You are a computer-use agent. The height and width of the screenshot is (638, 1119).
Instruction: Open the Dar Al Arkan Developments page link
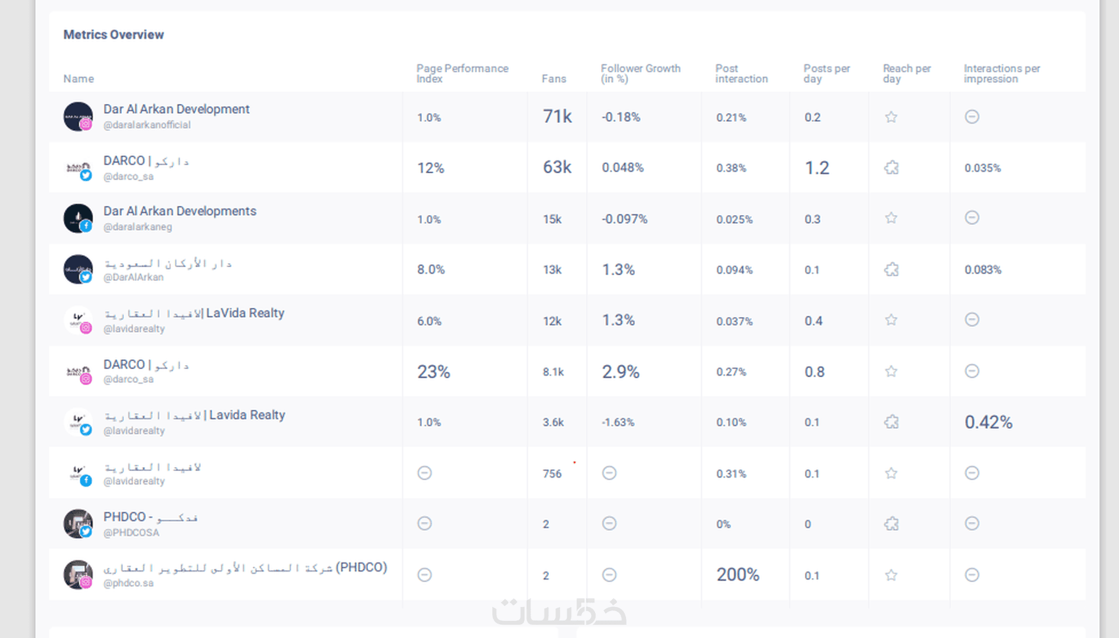point(180,211)
